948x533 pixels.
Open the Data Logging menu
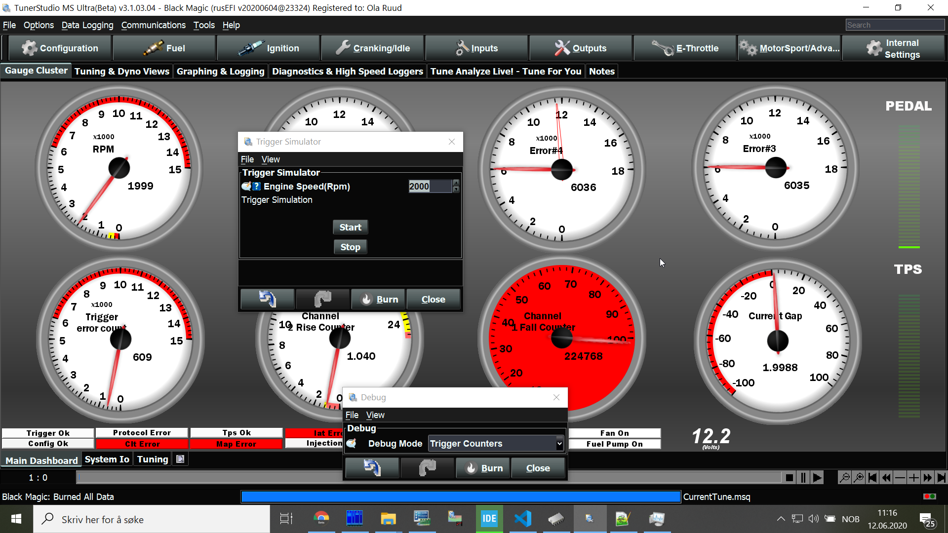point(87,25)
